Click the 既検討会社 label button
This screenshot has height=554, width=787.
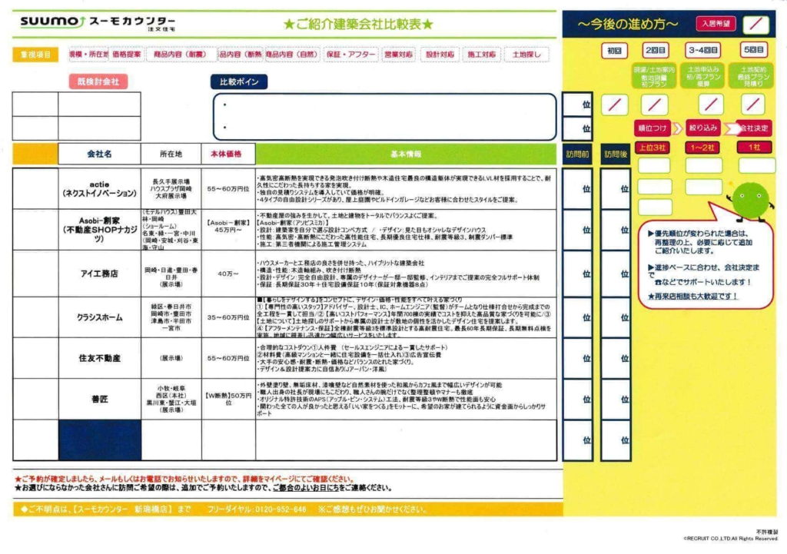point(98,81)
